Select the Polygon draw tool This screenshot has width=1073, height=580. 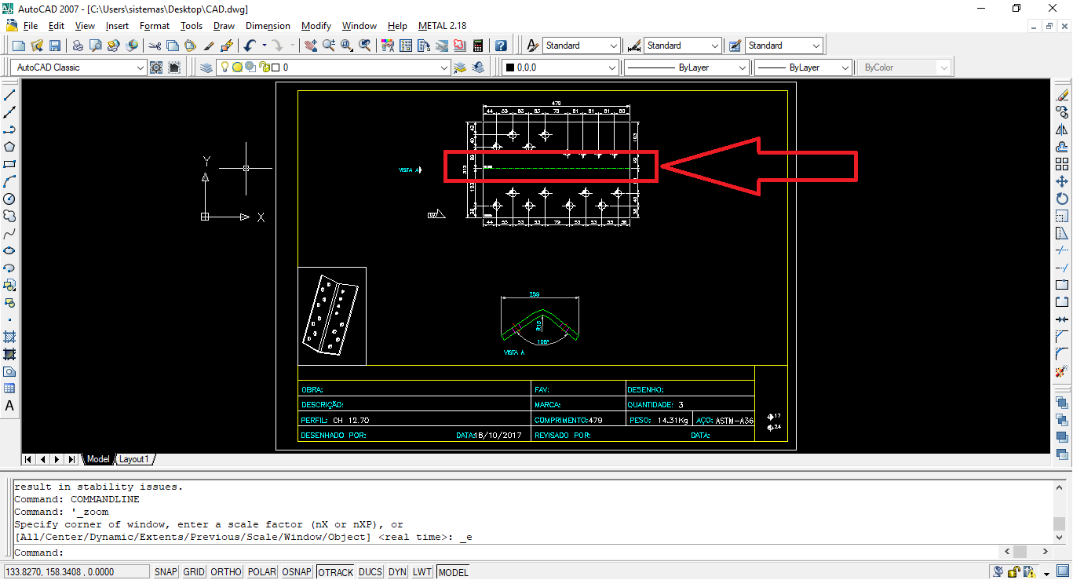(x=9, y=147)
